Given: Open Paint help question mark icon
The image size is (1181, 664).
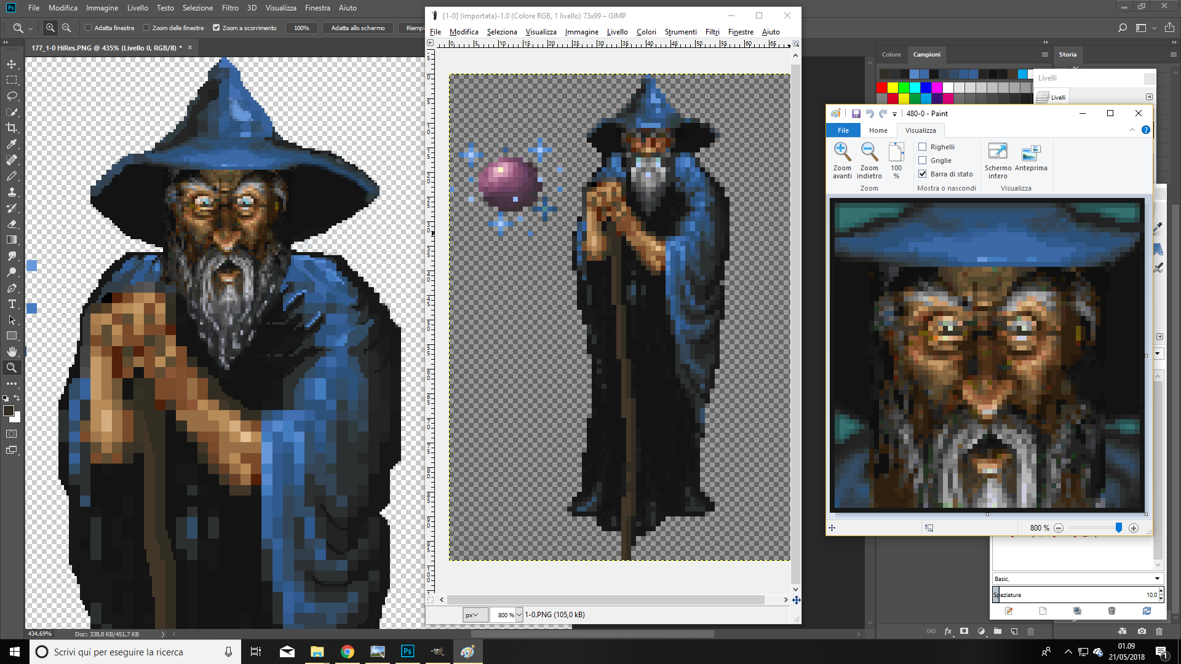Looking at the screenshot, I should tap(1145, 130).
